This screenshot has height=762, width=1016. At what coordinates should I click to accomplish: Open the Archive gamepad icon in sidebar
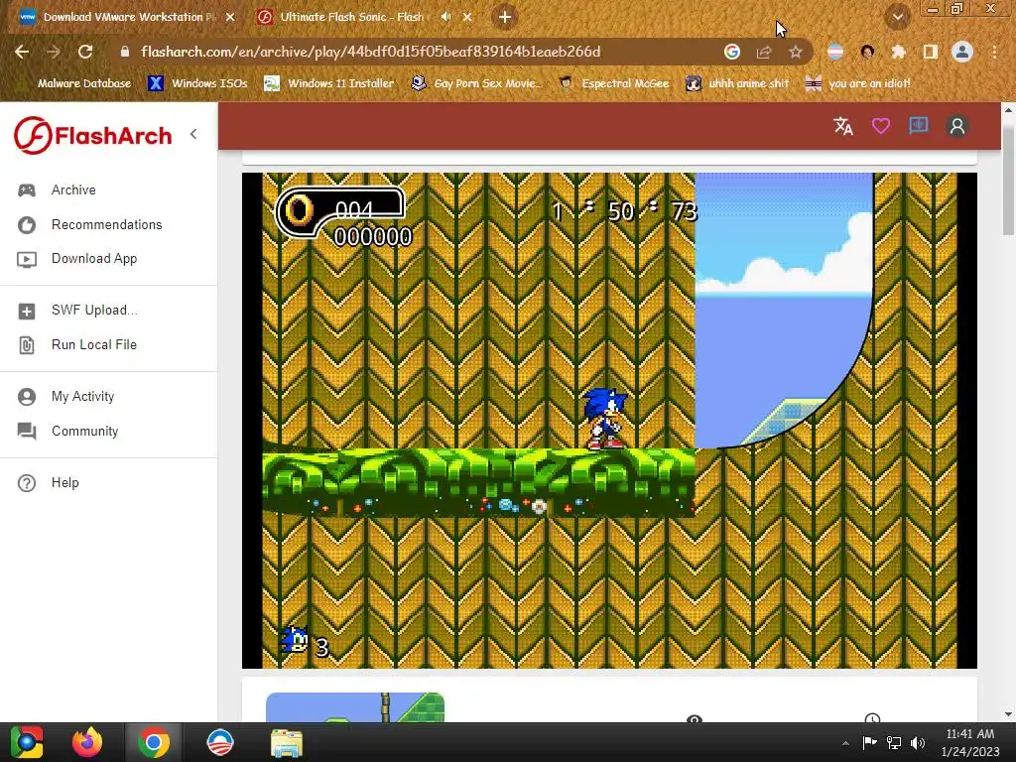pos(27,190)
